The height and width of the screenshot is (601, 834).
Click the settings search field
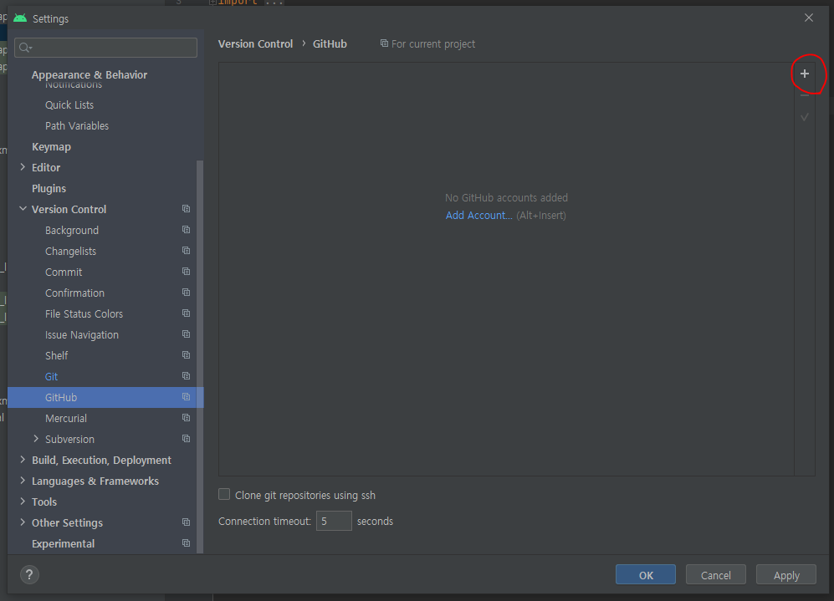(106, 48)
